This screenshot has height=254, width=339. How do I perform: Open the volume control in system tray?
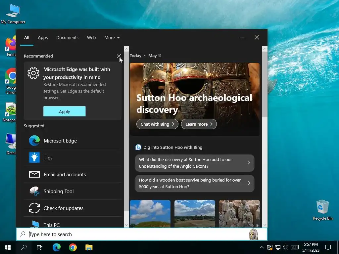click(285, 247)
